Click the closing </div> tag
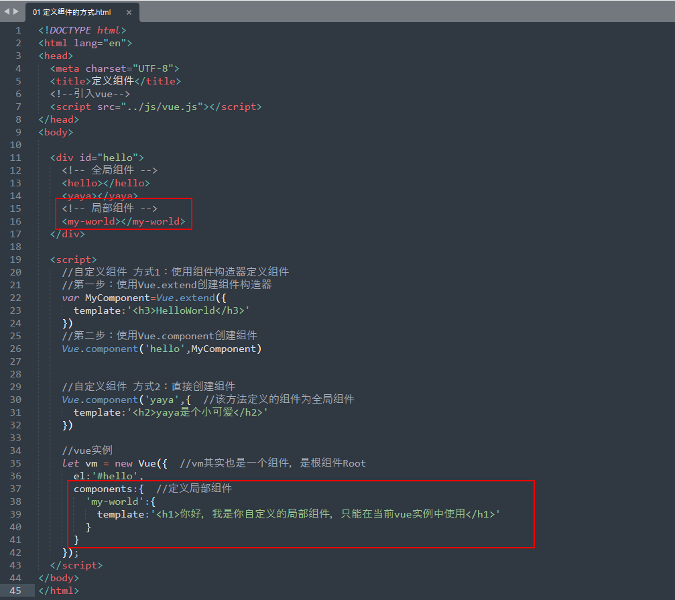Viewport: 675px width, 600px height. click(68, 234)
